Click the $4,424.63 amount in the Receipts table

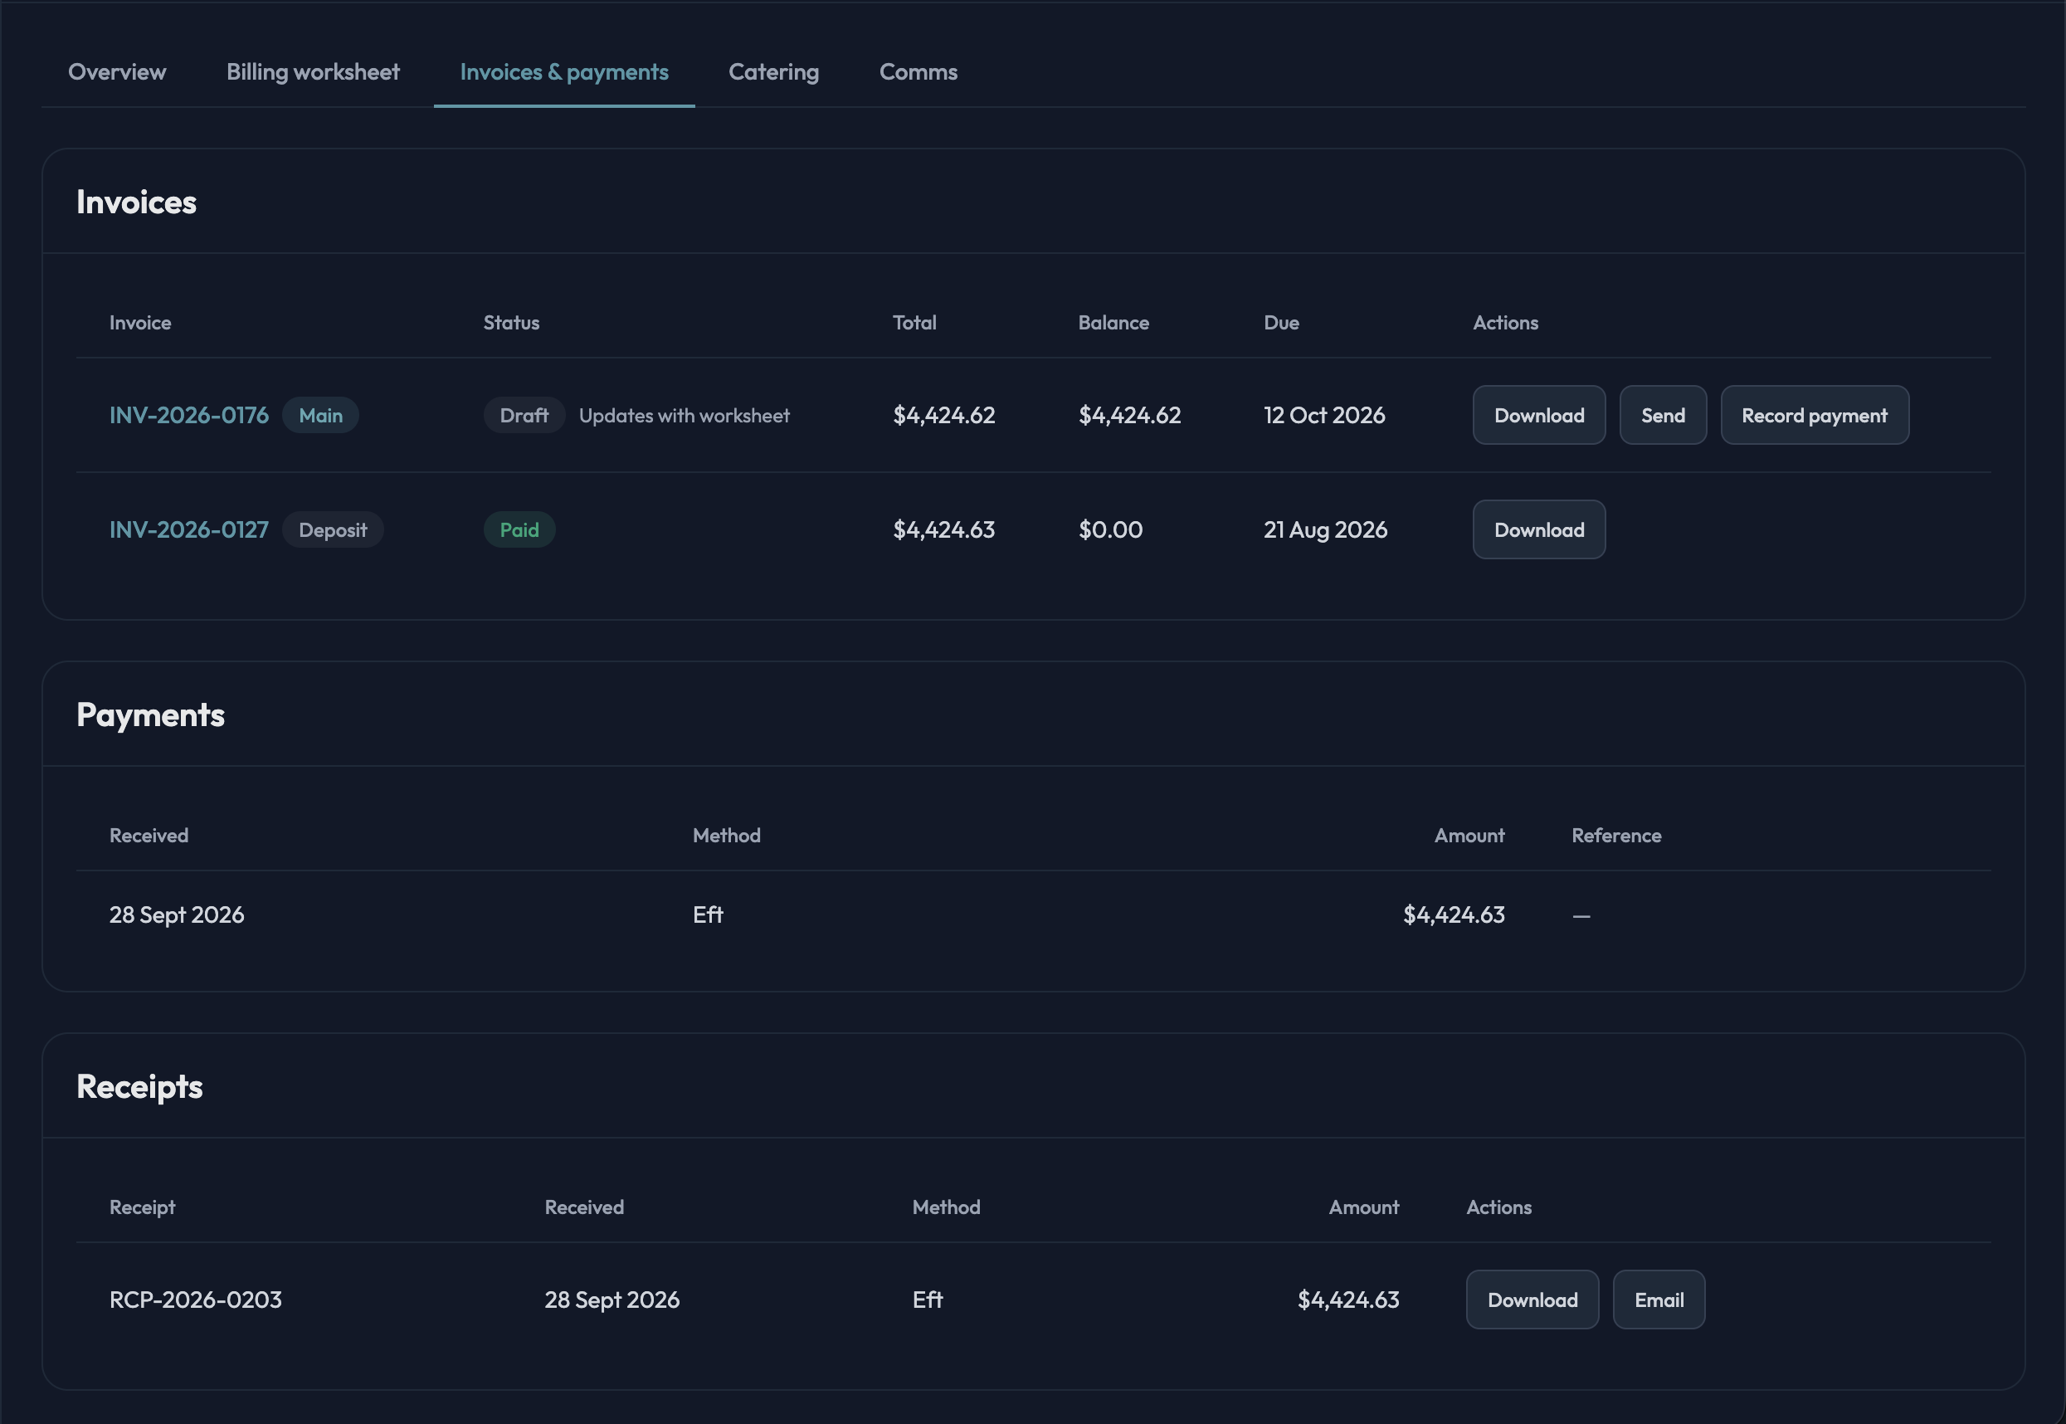[1348, 1299]
